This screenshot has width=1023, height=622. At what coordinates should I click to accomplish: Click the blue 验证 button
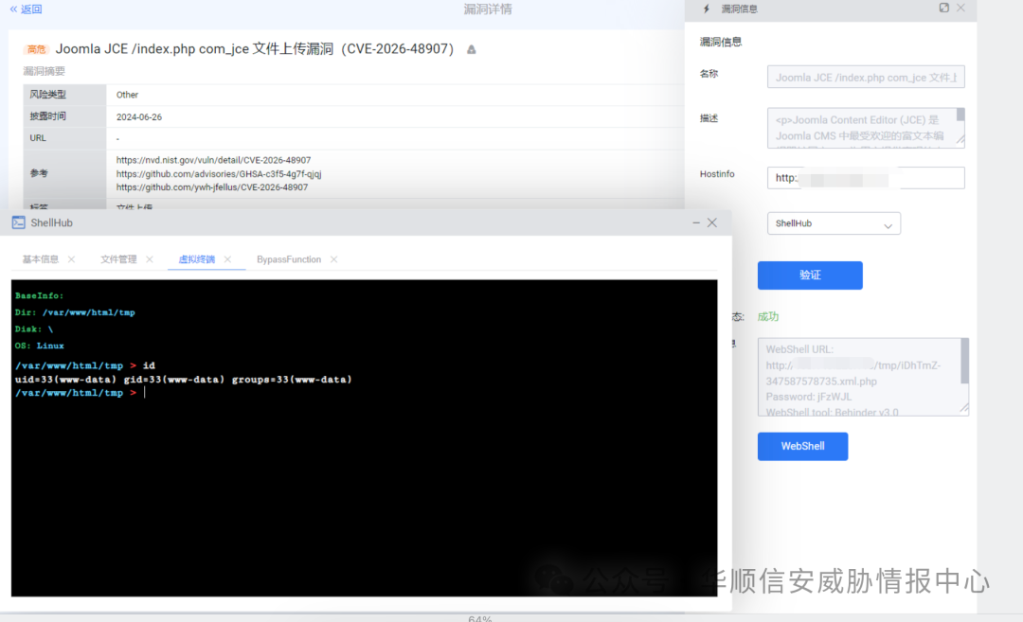coord(810,275)
